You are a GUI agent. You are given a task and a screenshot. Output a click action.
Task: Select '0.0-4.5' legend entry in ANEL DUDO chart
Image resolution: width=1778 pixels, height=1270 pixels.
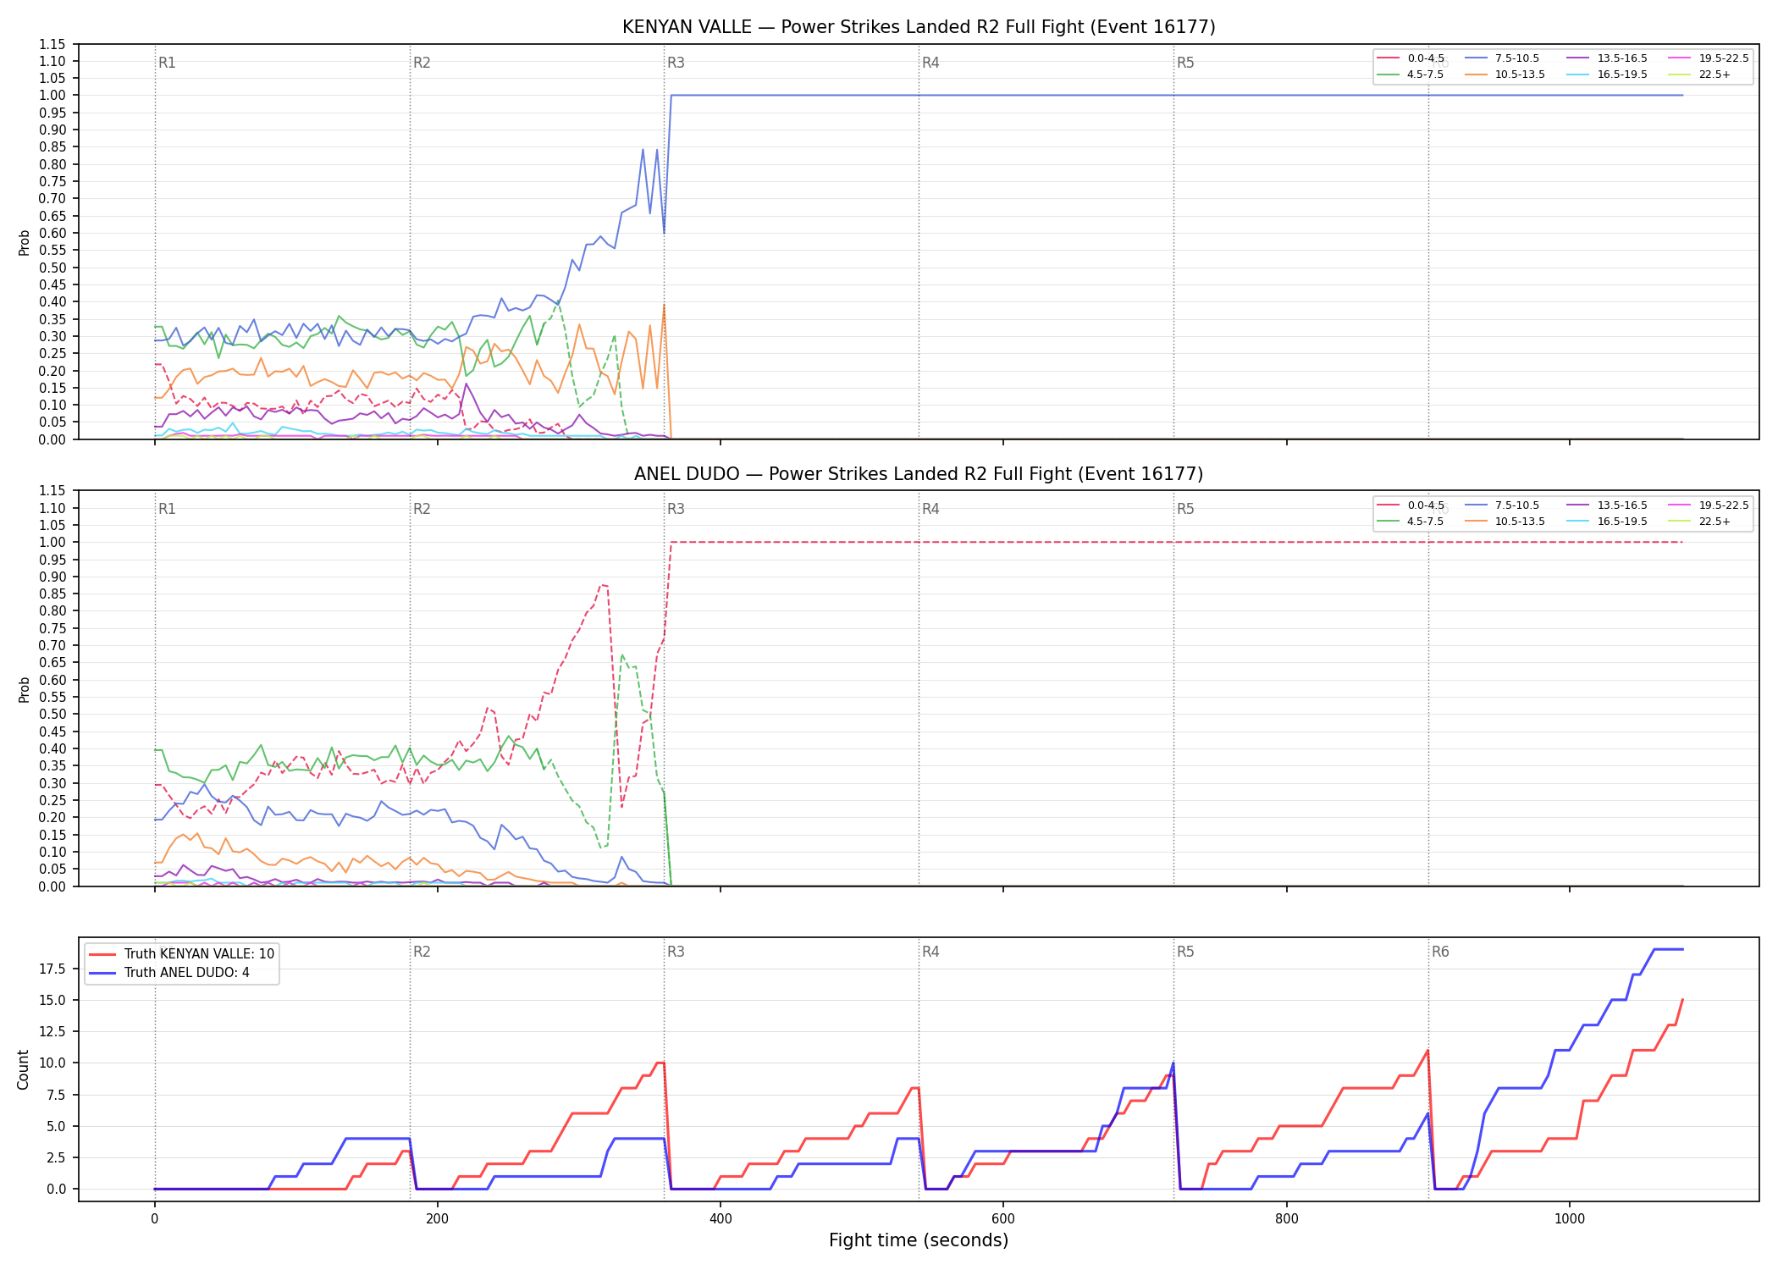pyautogui.click(x=1411, y=505)
